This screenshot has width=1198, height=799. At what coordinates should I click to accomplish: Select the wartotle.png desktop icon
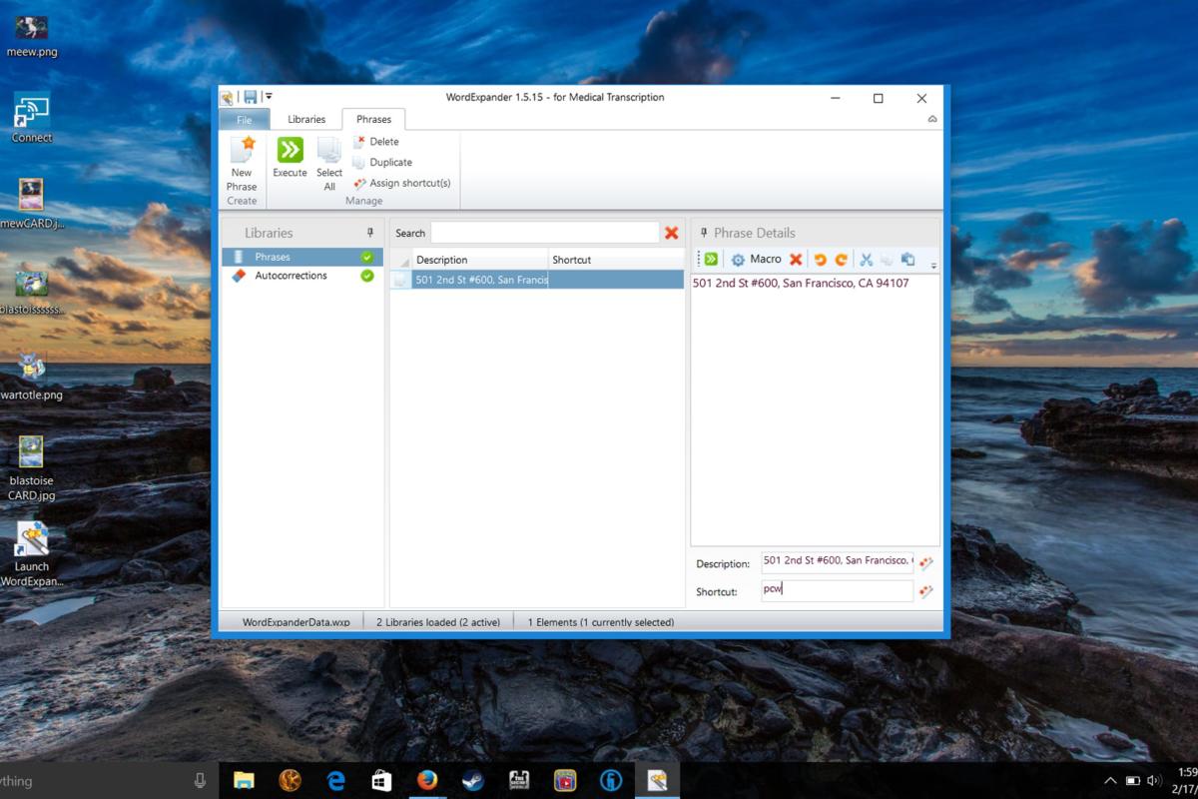pyautogui.click(x=32, y=375)
